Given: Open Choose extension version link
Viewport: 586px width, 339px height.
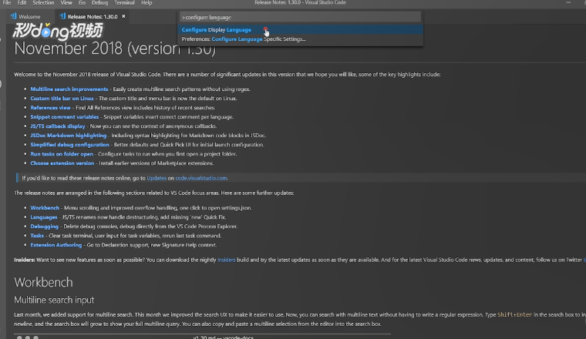Looking at the screenshot, I should 62,163.
